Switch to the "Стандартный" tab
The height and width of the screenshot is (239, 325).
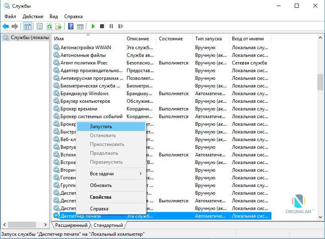point(109,225)
